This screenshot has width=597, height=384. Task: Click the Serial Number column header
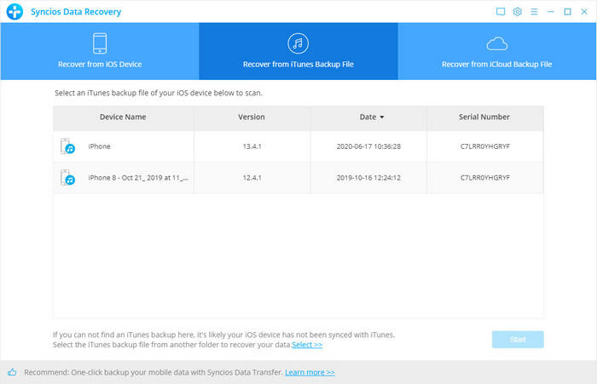coord(484,117)
